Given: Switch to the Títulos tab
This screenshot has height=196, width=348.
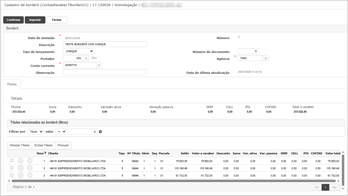Looking at the screenshot, I should (x=12, y=84).
